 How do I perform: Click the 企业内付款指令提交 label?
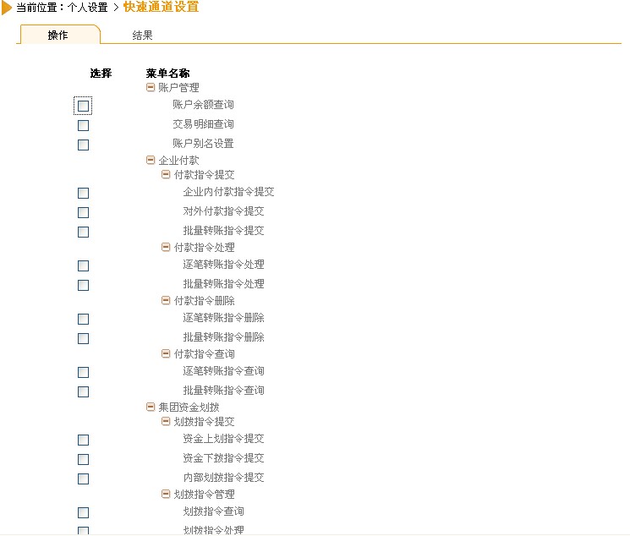(x=228, y=192)
